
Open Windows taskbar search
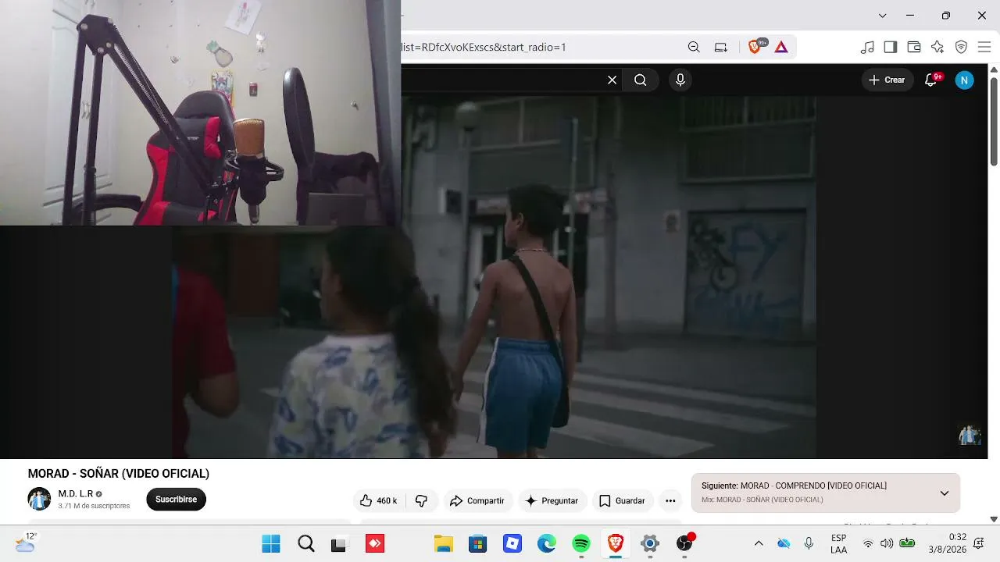[x=306, y=544]
